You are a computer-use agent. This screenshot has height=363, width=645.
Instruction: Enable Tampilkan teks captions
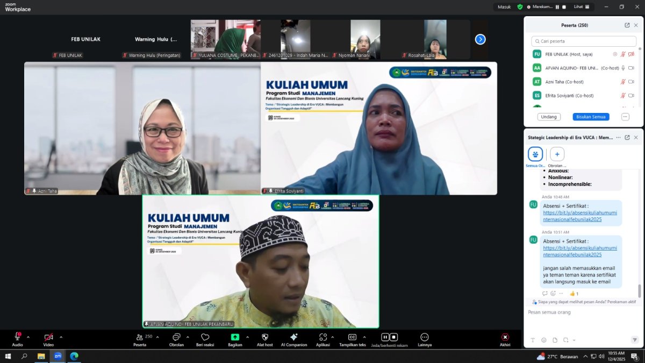(x=353, y=339)
